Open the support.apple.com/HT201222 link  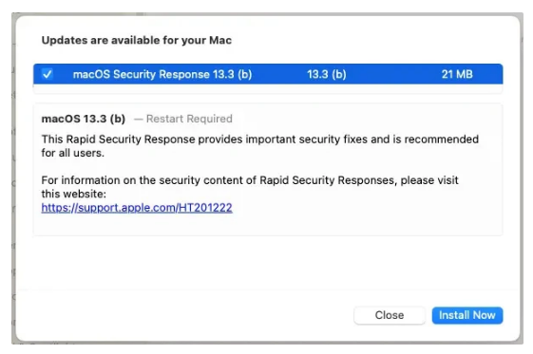click(137, 208)
